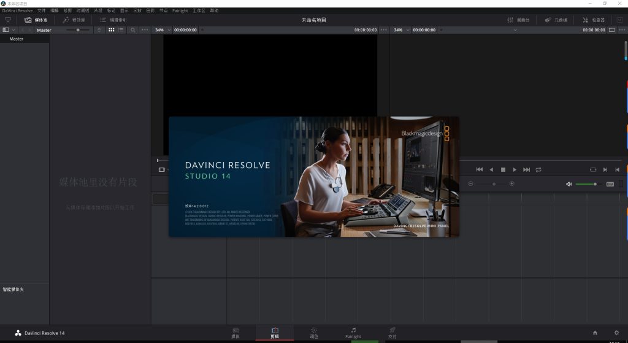The image size is (628, 343).
Task: Go forward with the right bin navigation arrow
Action: click(x=29, y=30)
